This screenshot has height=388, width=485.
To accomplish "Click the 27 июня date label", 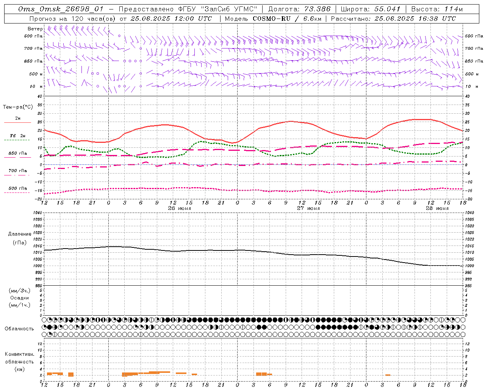I will click(308, 208).
